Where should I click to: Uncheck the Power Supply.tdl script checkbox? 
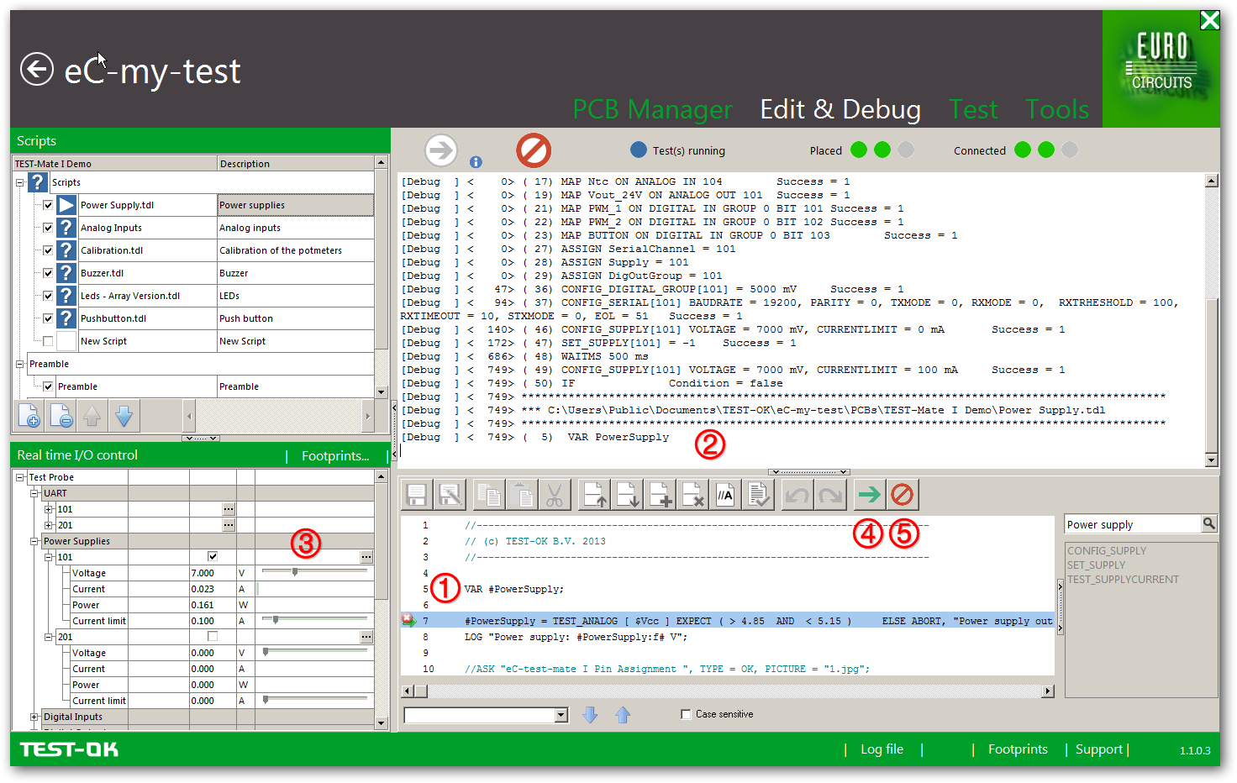point(48,205)
